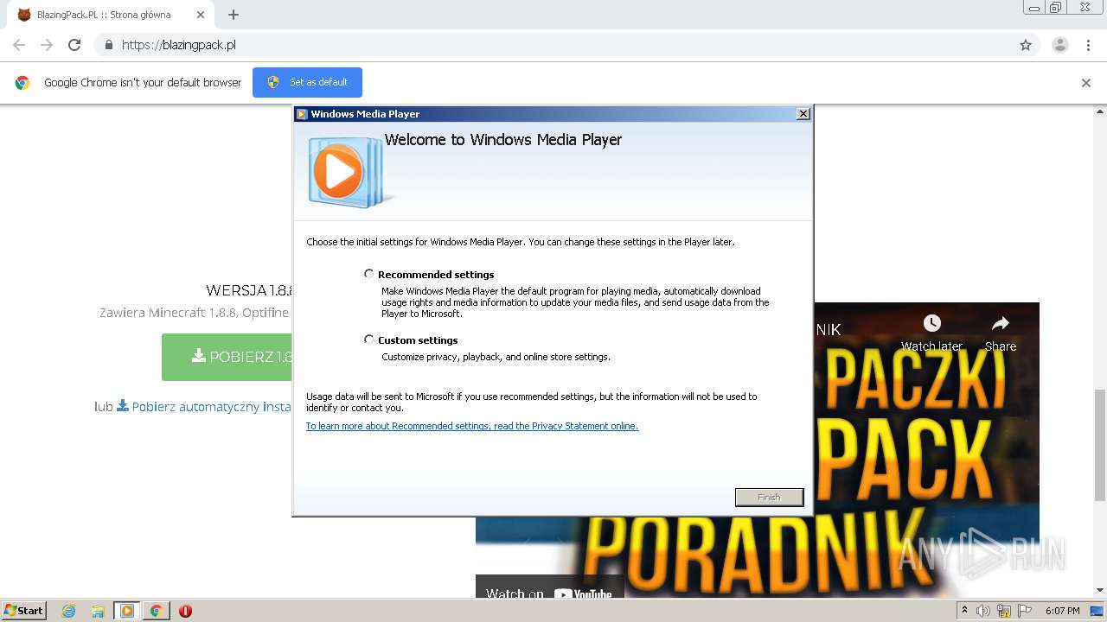The image size is (1107, 622).
Task: Open Internet Explorer from taskbar
Action: coord(69,611)
